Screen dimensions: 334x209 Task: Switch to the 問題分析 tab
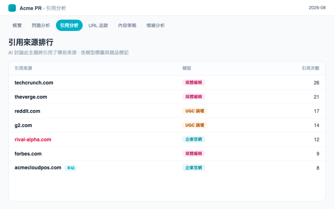(41, 25)
